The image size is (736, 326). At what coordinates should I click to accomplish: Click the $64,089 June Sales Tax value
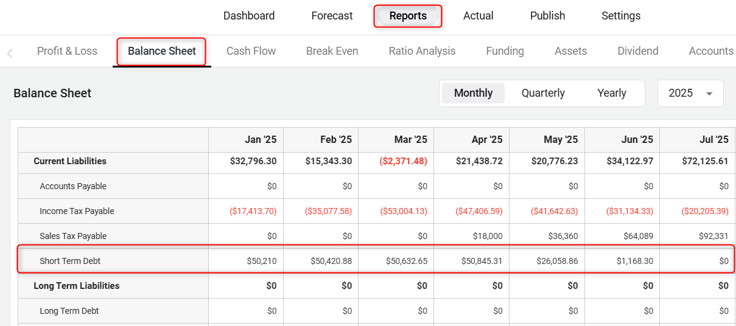coord(638,236)
